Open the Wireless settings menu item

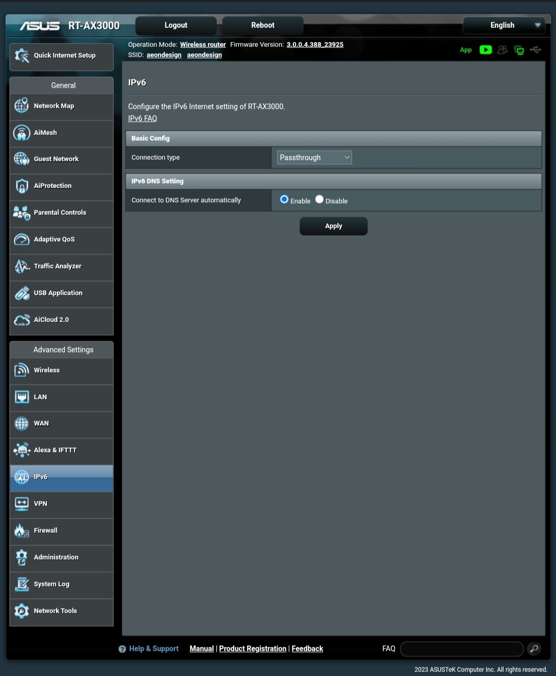[47, 370]
